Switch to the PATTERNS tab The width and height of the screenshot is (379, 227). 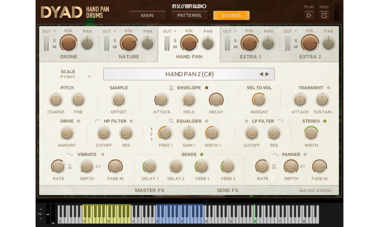click(x=189, y=16)
